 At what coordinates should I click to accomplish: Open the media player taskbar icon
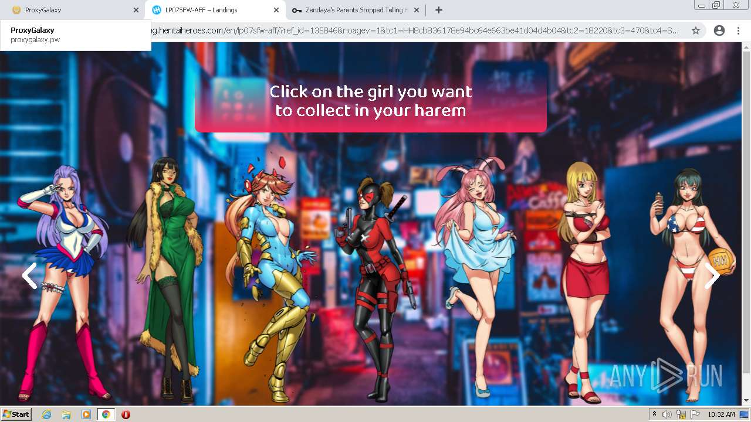(86, 414)
